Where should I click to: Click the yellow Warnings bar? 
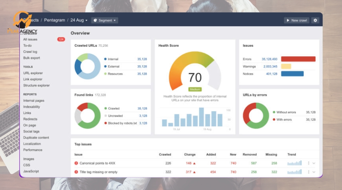286,66
